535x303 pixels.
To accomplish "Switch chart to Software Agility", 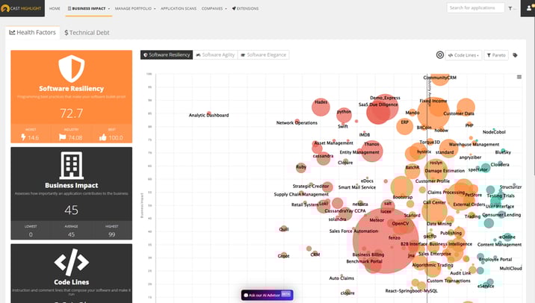I will coord(214,55).
